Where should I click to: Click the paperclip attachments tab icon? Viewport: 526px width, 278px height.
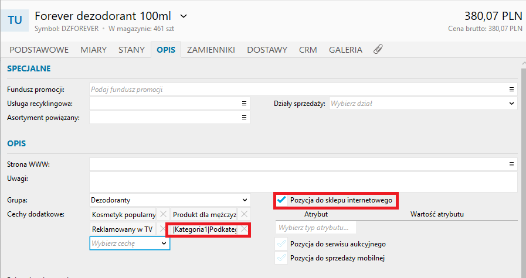click(378, 50)
